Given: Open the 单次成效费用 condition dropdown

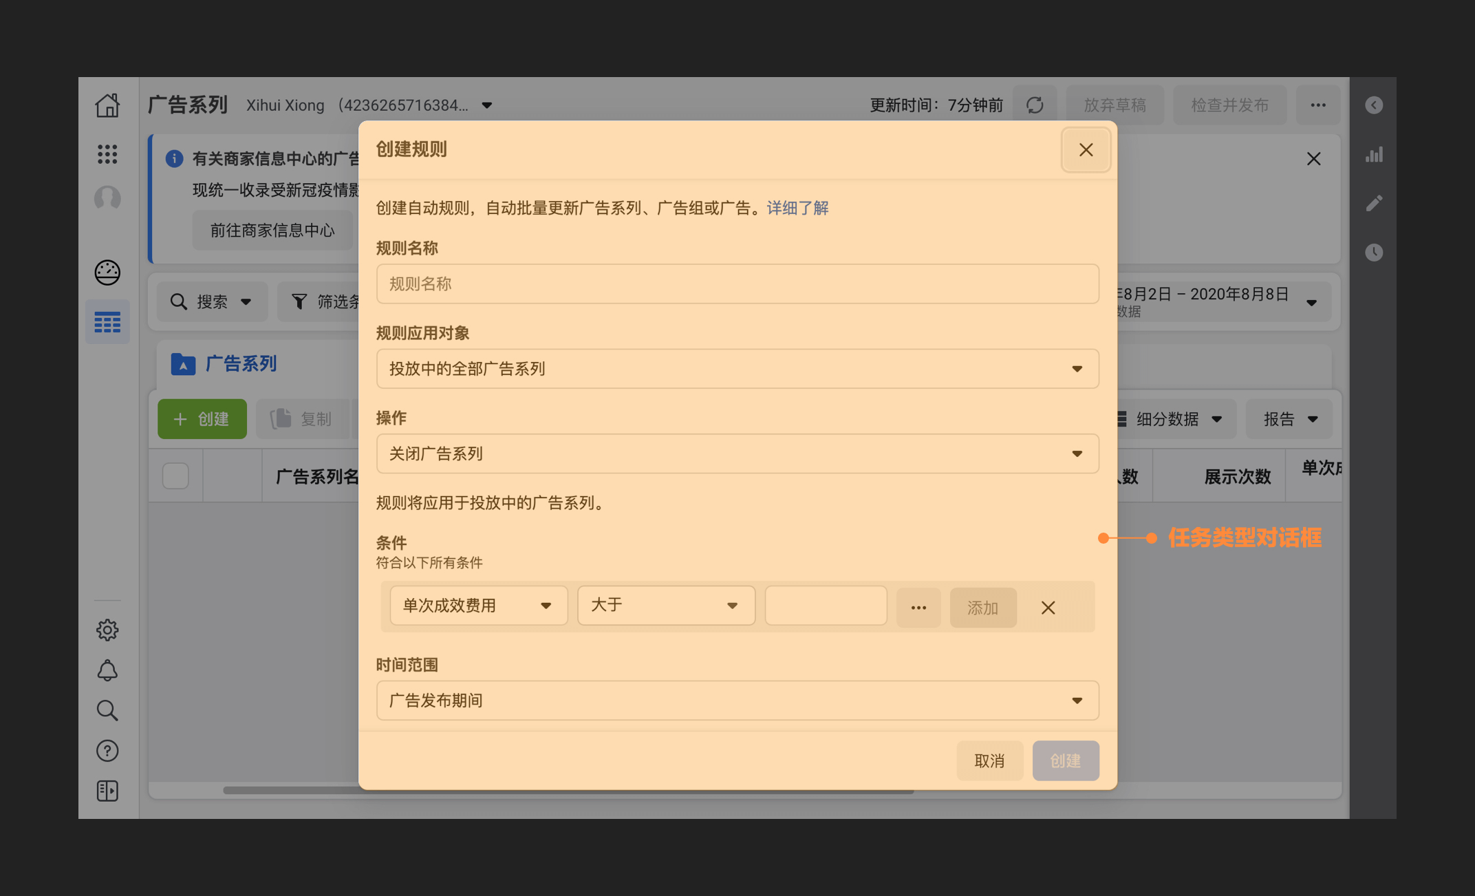Looking at the screenshot, I should (x=478, y=606).
